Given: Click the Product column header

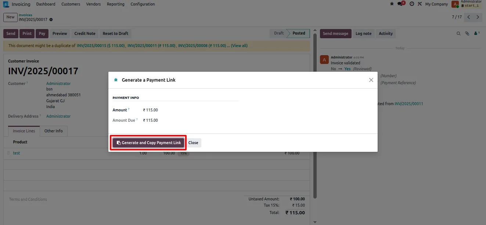Looking at the screenshot, I should click(20, 142).
